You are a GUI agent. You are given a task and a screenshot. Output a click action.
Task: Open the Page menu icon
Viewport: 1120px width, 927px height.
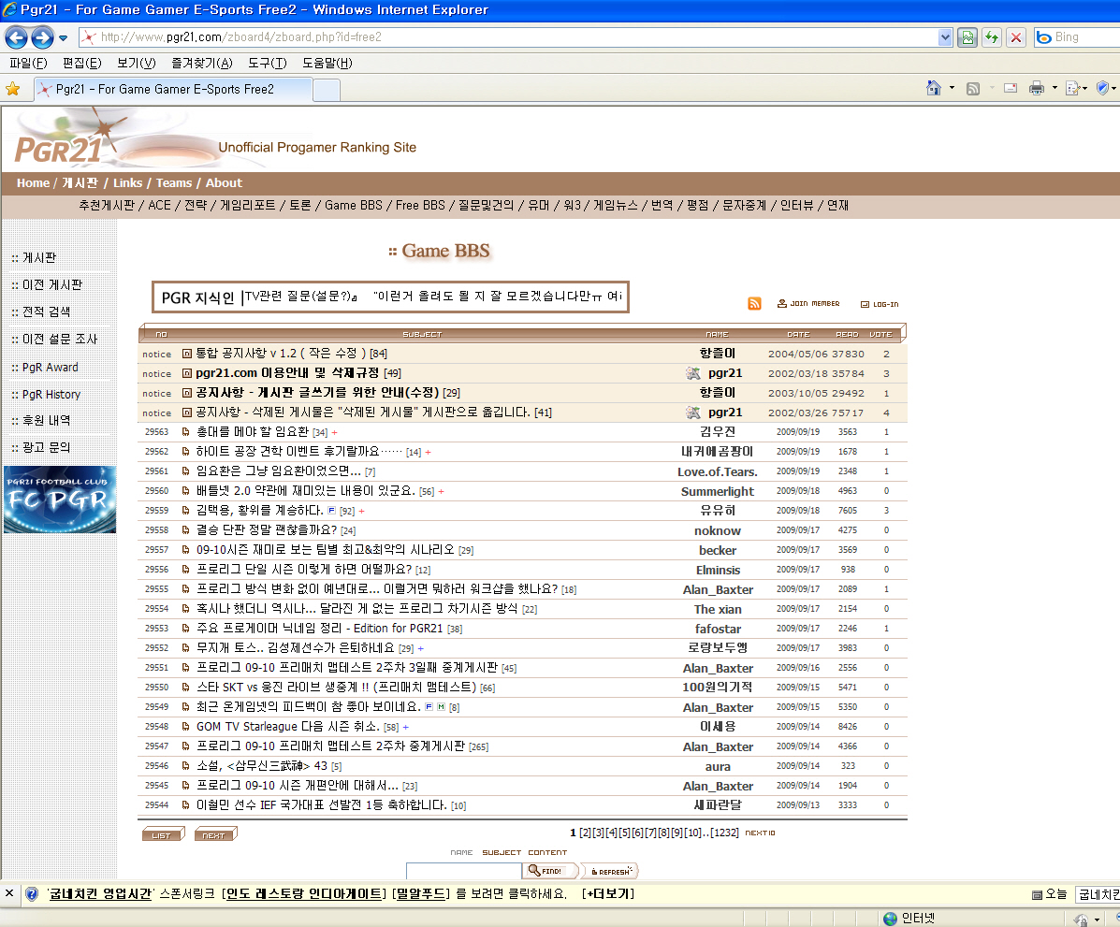(1075, 89)
